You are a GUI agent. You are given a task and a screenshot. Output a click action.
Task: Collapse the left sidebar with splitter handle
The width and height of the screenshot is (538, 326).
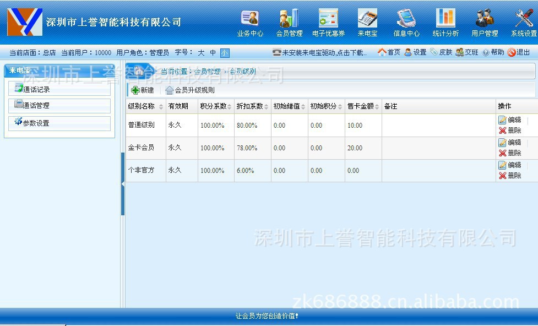click(x=123, y=183)
